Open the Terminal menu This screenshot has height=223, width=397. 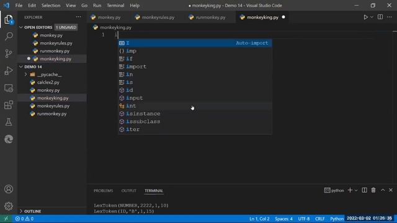pos(115,6)
